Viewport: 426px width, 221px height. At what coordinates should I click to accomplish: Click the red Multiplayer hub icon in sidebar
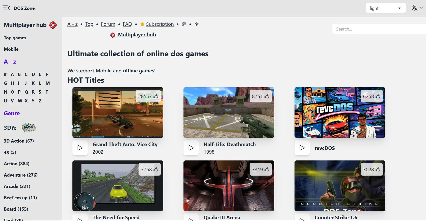(x=53, y=25)
